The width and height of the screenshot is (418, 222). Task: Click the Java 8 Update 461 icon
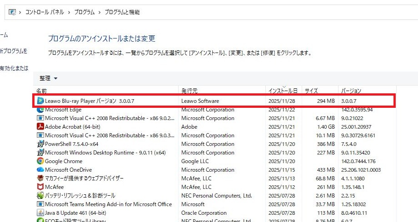tap(40, 213)
